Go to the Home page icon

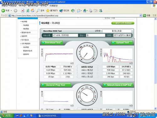point(33,10)
